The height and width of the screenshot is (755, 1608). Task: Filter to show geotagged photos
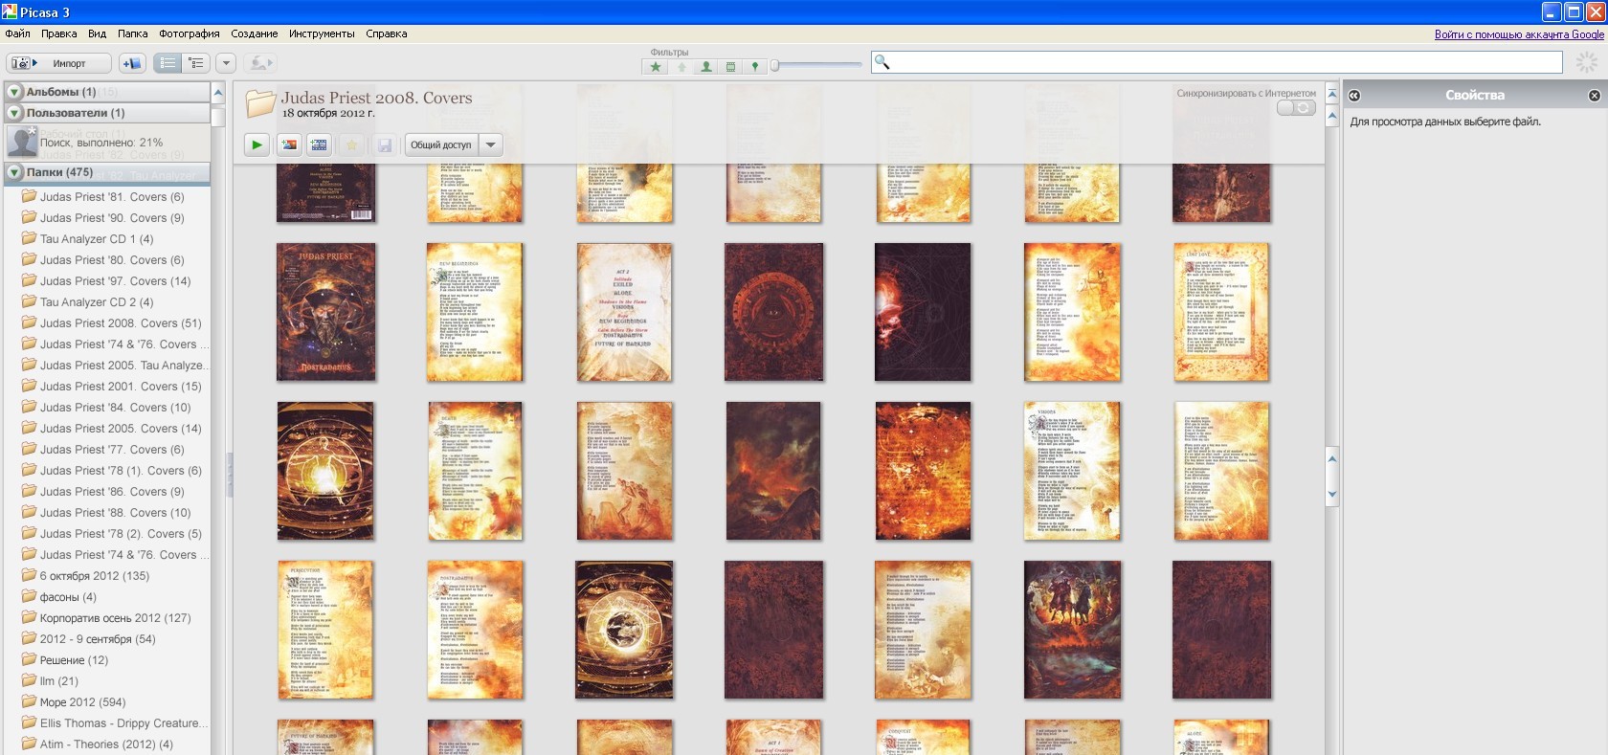[755, 66]
